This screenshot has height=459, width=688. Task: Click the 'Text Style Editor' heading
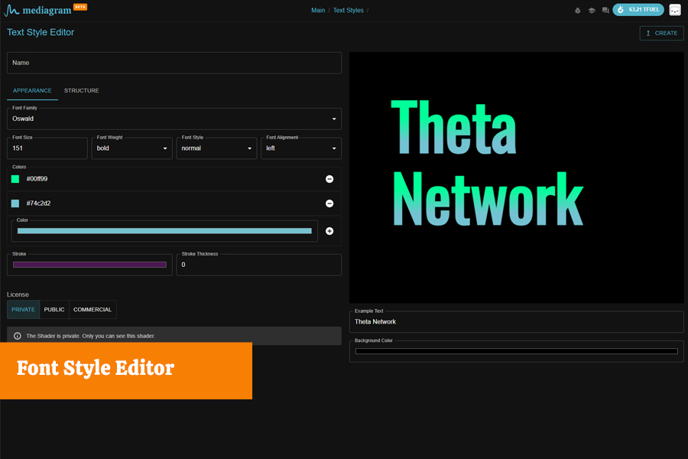41,32
